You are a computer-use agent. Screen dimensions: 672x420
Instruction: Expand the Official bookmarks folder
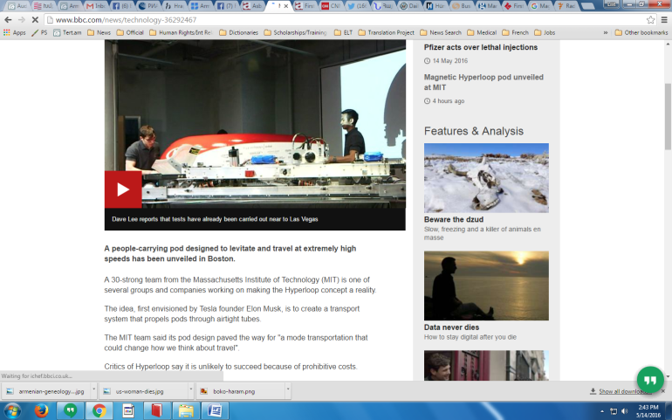[x=130, y=32]
